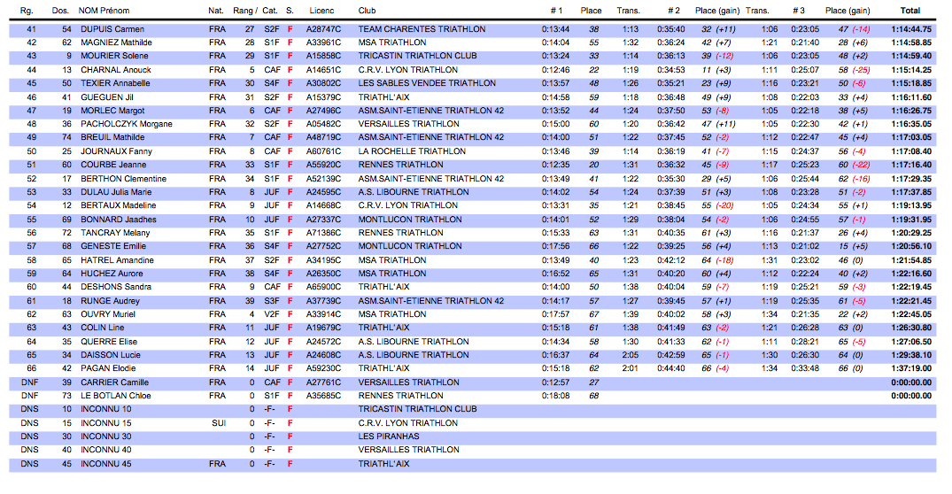Click the TEXIER Annabelle row name

pos(115,83)
